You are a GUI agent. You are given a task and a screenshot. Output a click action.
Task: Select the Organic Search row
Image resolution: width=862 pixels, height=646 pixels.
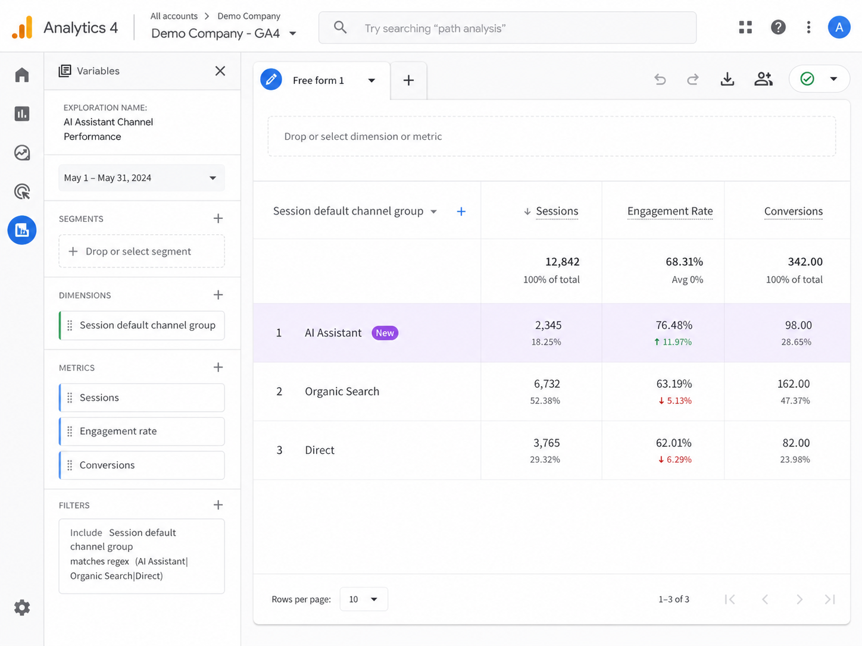[552, 391]
